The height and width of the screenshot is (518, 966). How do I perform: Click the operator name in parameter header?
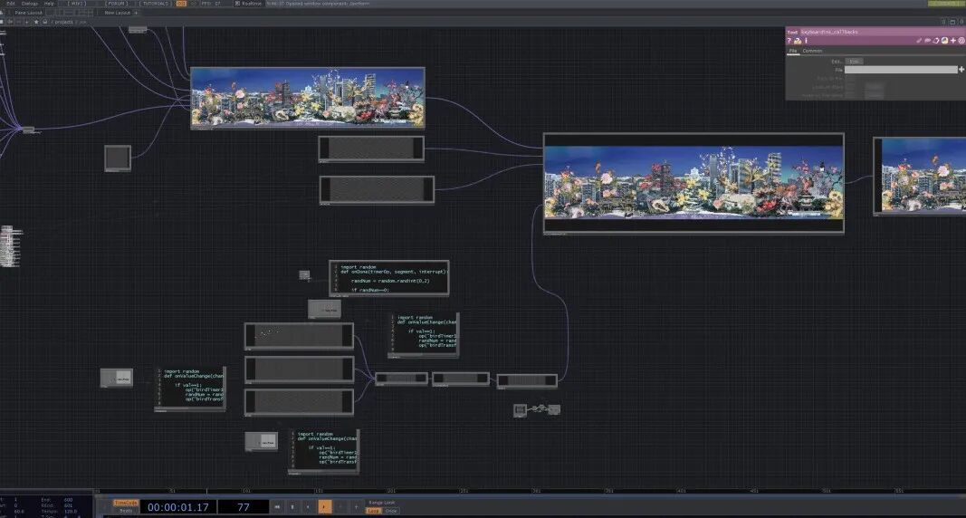(x=828, y=32)
